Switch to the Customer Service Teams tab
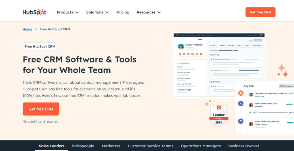The height and width of the screenshot is (151, 294). (150, 146)
